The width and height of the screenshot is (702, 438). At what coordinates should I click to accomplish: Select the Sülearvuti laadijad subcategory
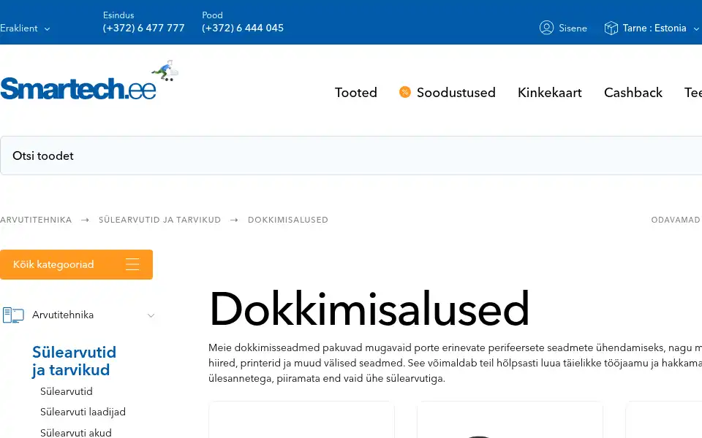coord(83,412)
